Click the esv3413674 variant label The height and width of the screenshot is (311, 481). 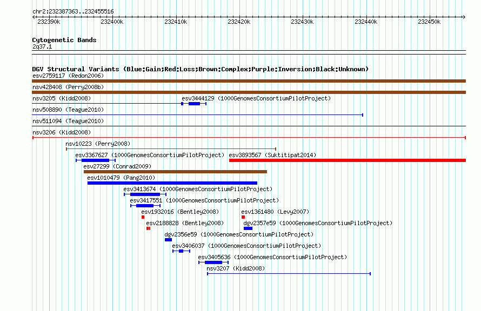pyautogui.click(x=198, y=189)
